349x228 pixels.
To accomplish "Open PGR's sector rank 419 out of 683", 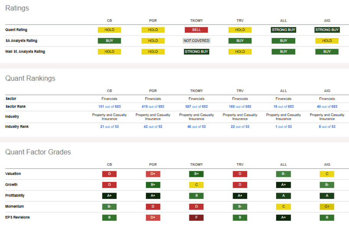I will (x=153, y=106).
